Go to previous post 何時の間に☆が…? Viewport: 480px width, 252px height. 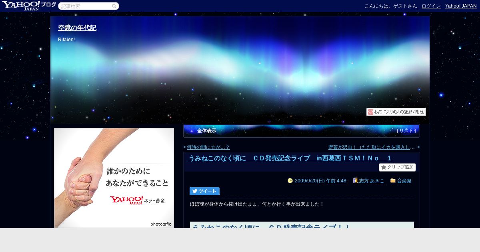tap(208, 147)
